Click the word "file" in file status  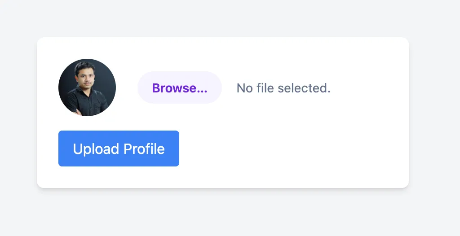(x=265, y=88)
